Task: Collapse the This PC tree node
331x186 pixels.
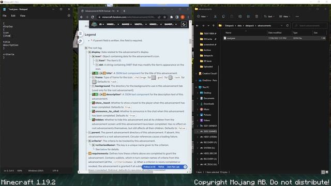Action: (196, 87)
